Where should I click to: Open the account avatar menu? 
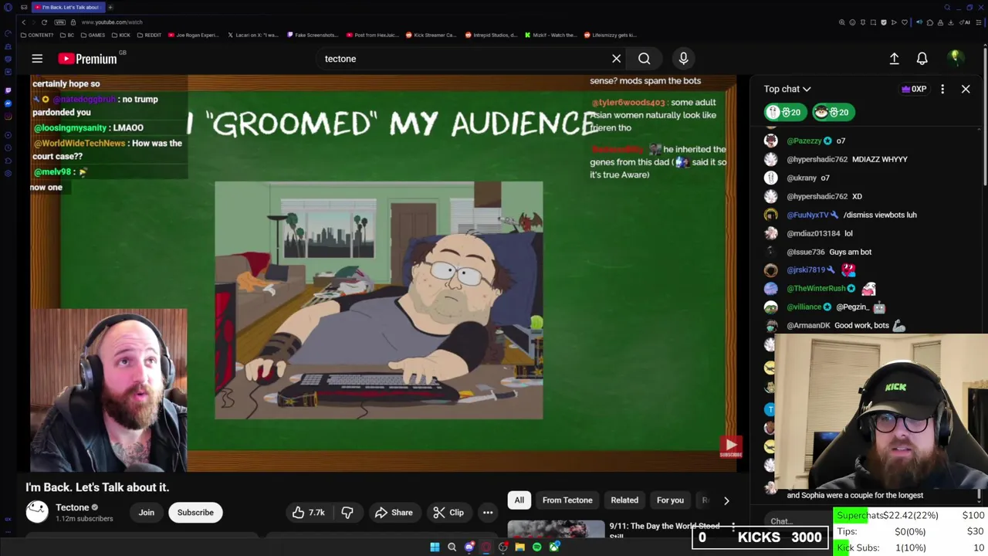[955, 59]
